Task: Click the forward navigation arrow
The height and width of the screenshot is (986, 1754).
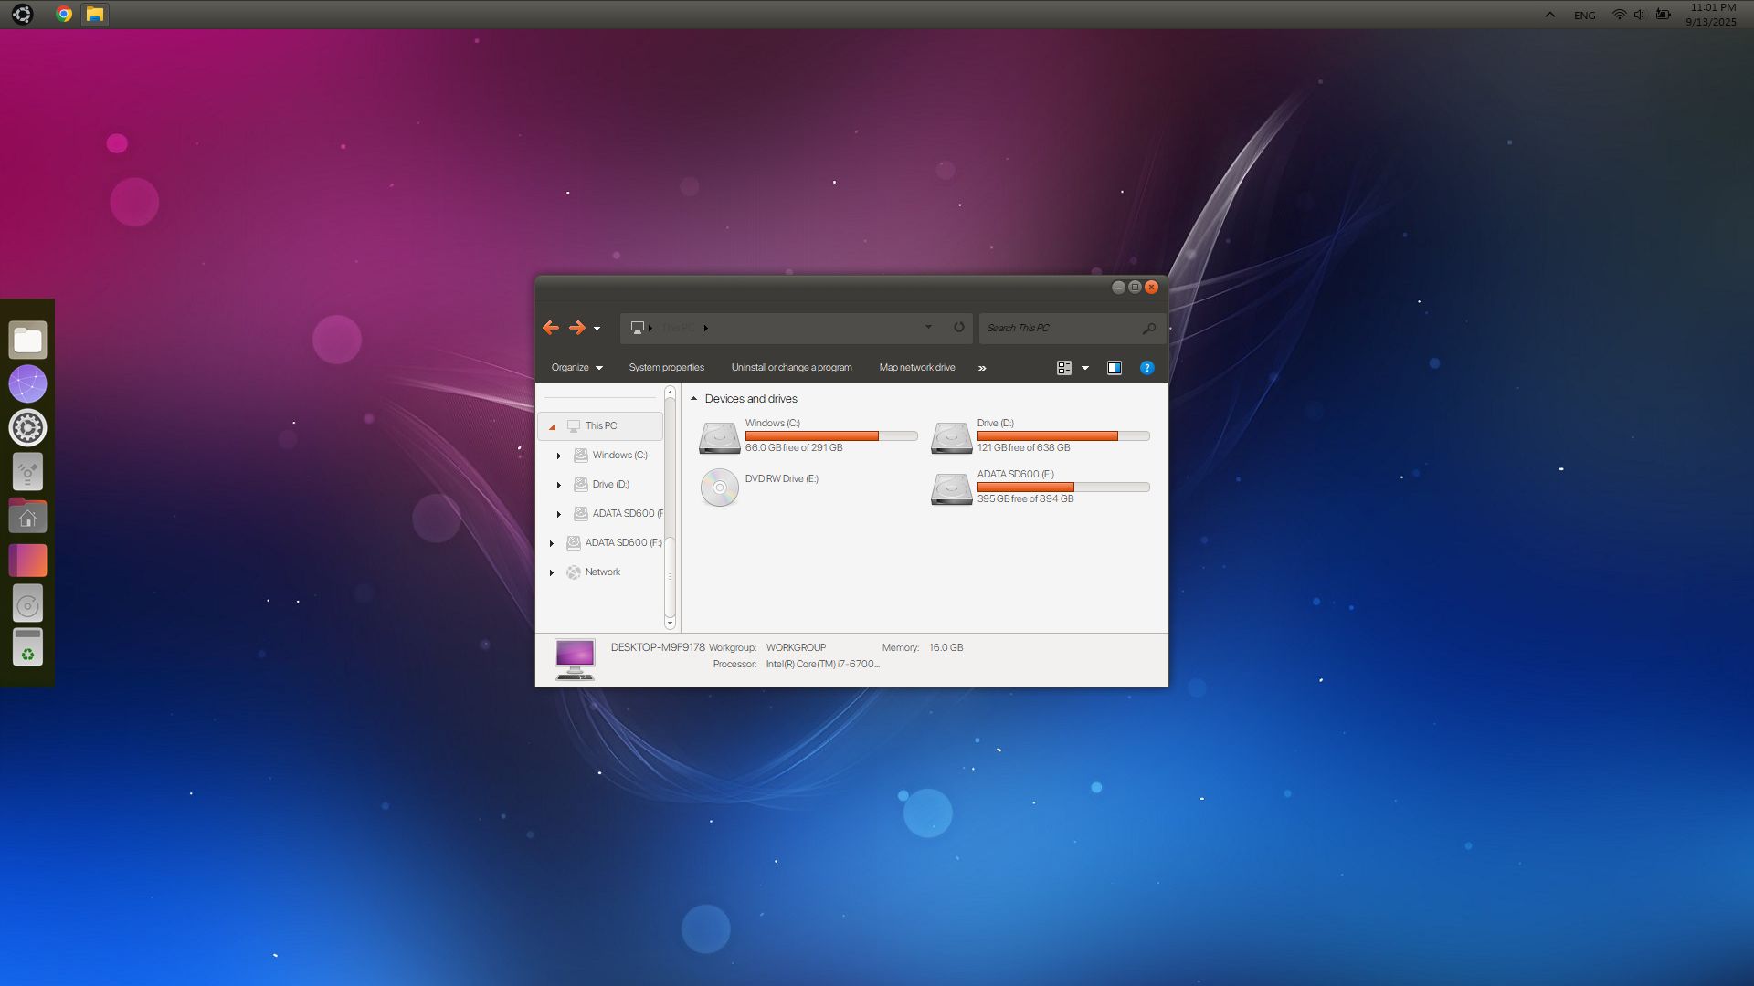Action: pos(577,328)
